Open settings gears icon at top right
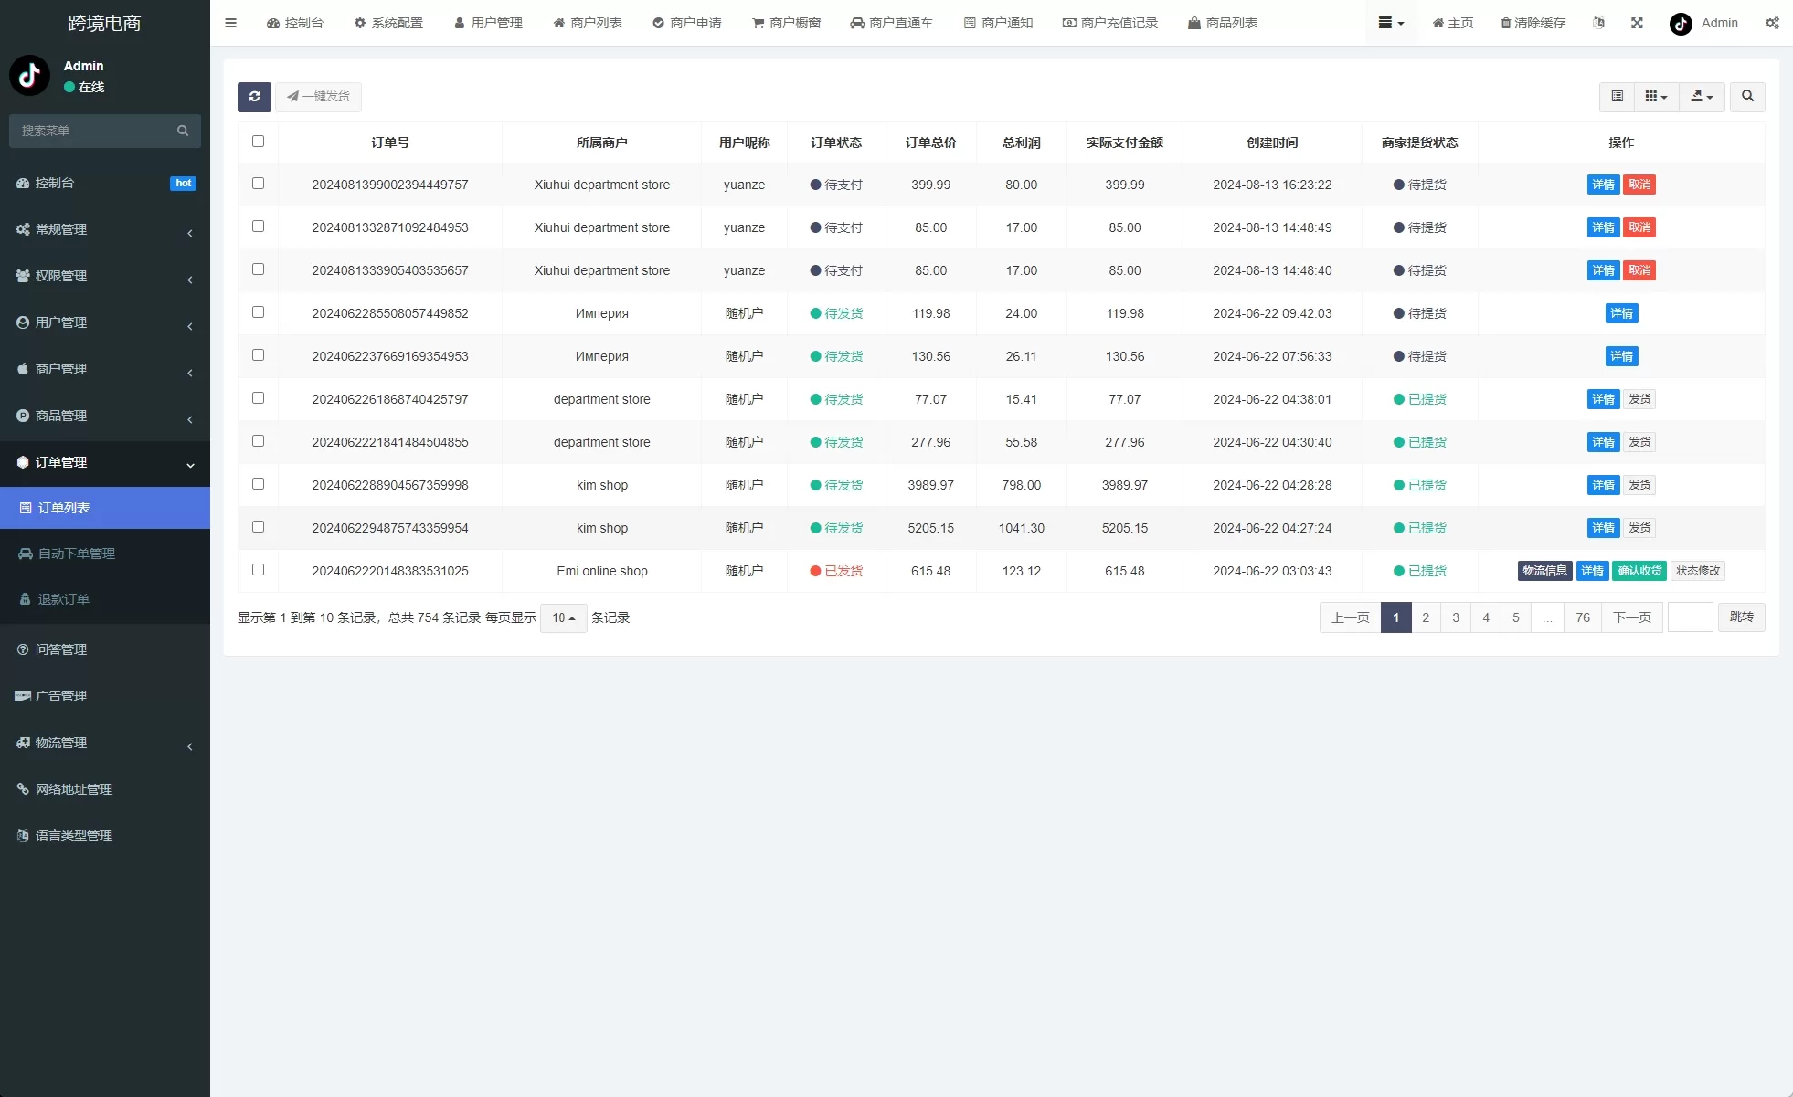Screen dimensions: 1793x1097 (x=1772, y=23)
